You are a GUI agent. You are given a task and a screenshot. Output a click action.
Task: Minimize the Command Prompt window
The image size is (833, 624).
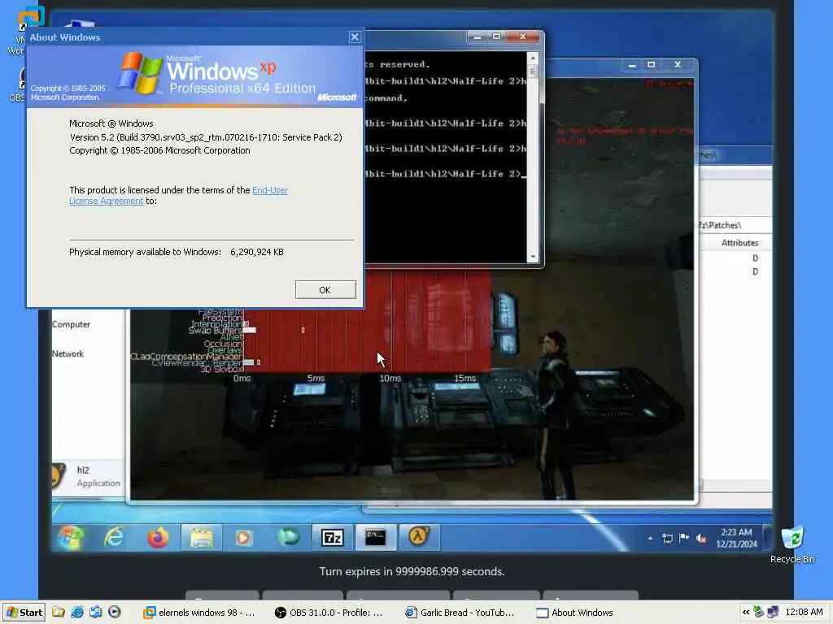pyautogui.click(x=477, y=37)
